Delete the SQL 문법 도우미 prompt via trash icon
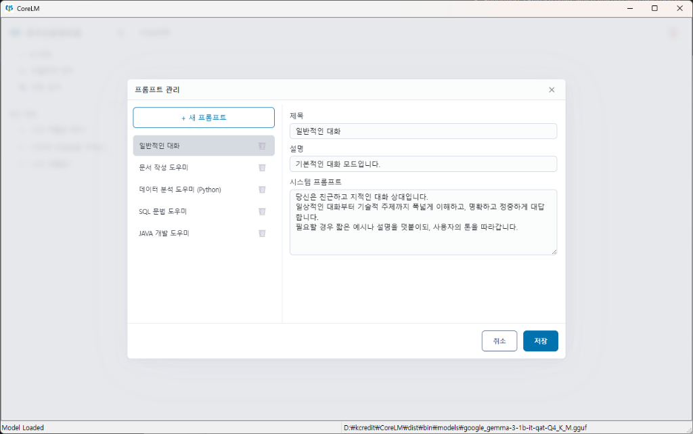Image resolution: width=693 pixels, height=434 pixels. tap(262, 211)
